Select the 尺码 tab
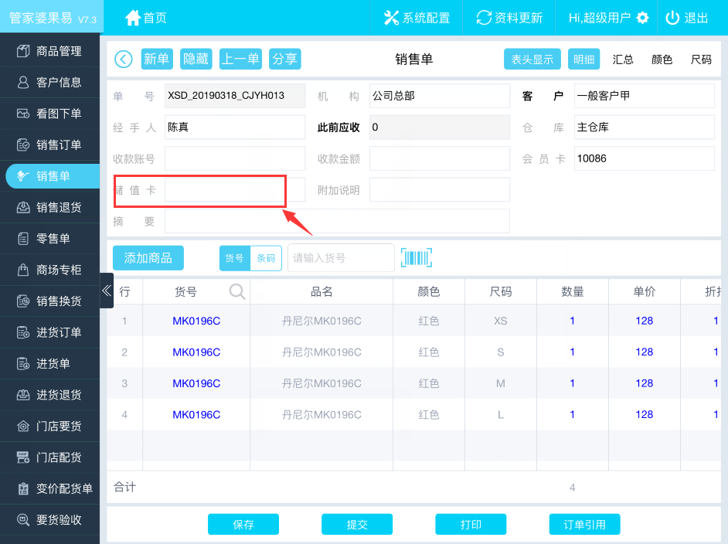This screenshot has width=728, height=544. pos(701,59)
